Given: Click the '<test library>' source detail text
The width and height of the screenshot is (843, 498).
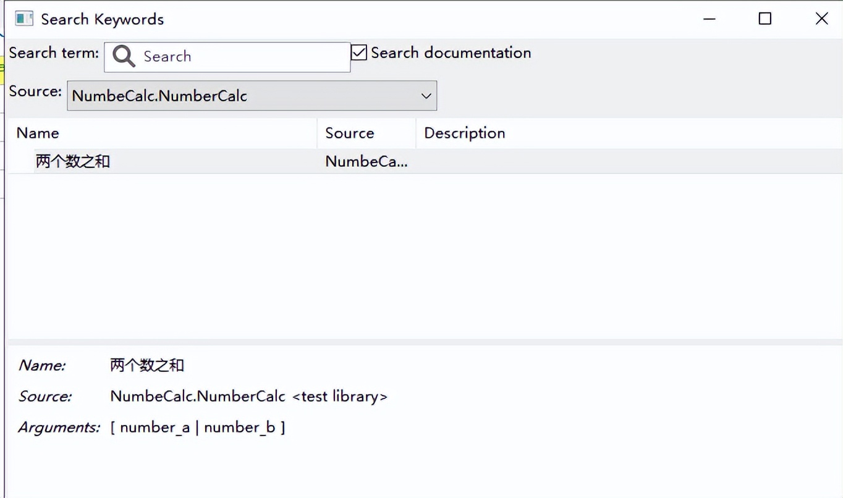Looking at the screenshot, I should coord(340,396).
